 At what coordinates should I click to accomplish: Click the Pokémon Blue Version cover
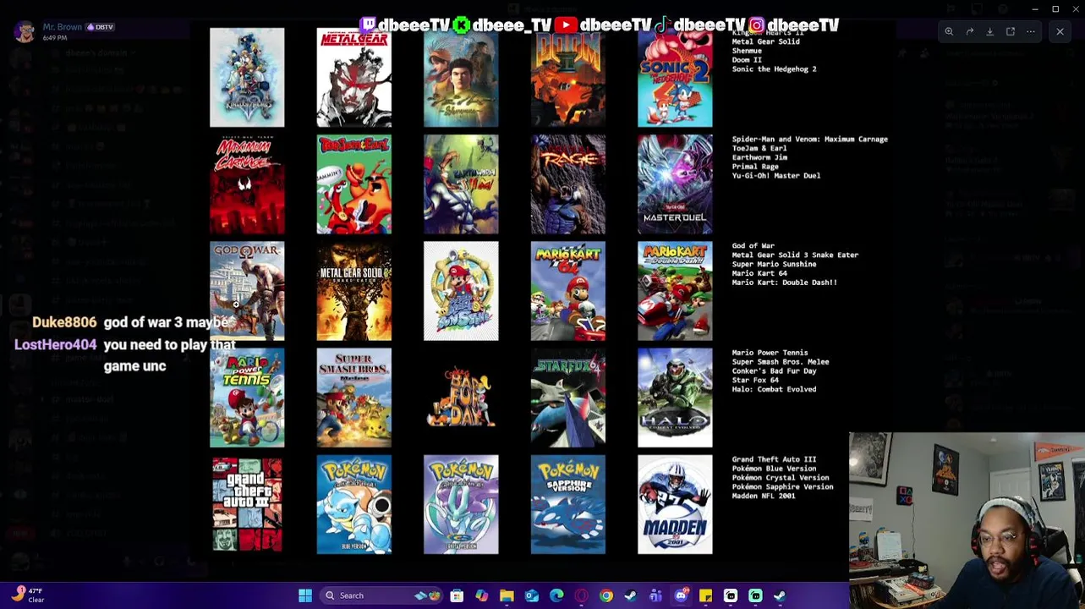354,505
